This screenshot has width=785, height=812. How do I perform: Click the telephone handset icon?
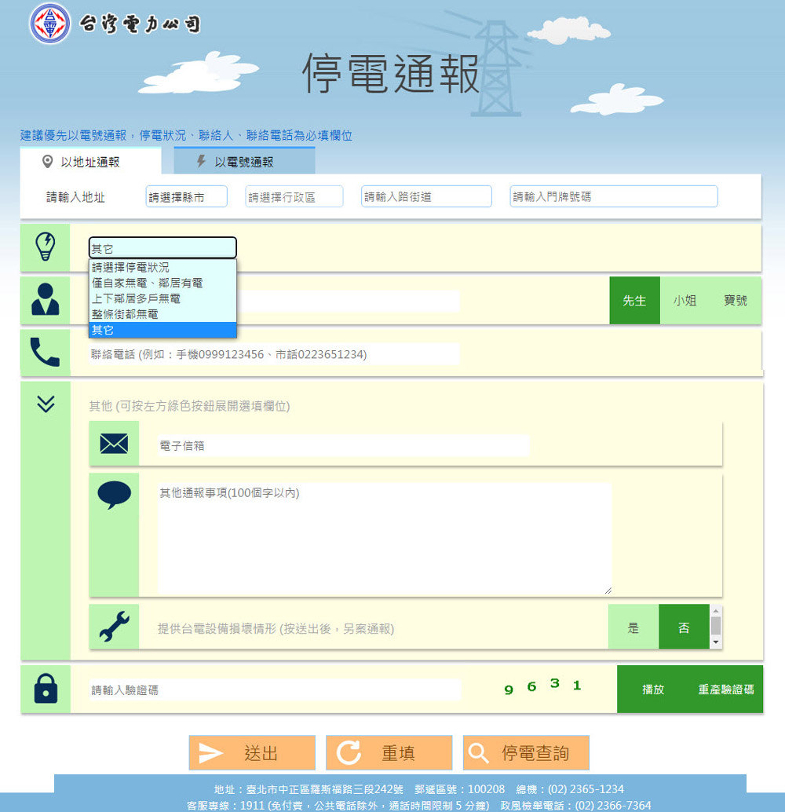pyautogui.click(x=45, y=352)
